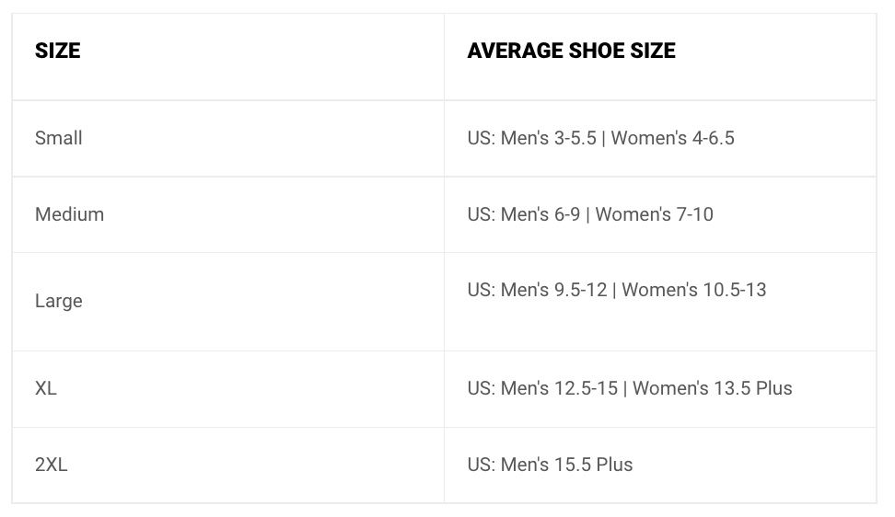Click the Women's 13.5 Plus text
Image resolution: width=895 pixels, height=517 pixels.
click(x=713, y=388)
